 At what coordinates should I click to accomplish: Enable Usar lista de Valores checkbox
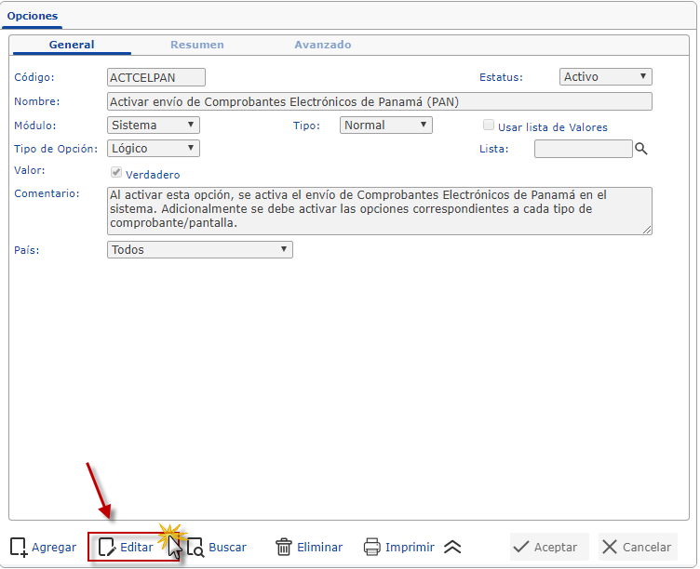click(x=489, y=125)
